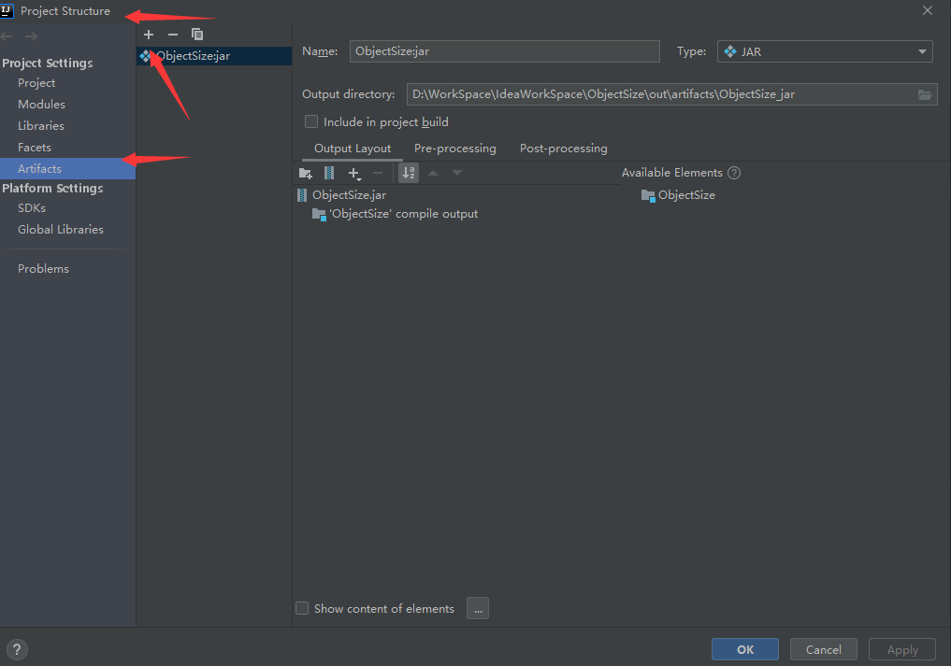Open Modules settings section

41,105
